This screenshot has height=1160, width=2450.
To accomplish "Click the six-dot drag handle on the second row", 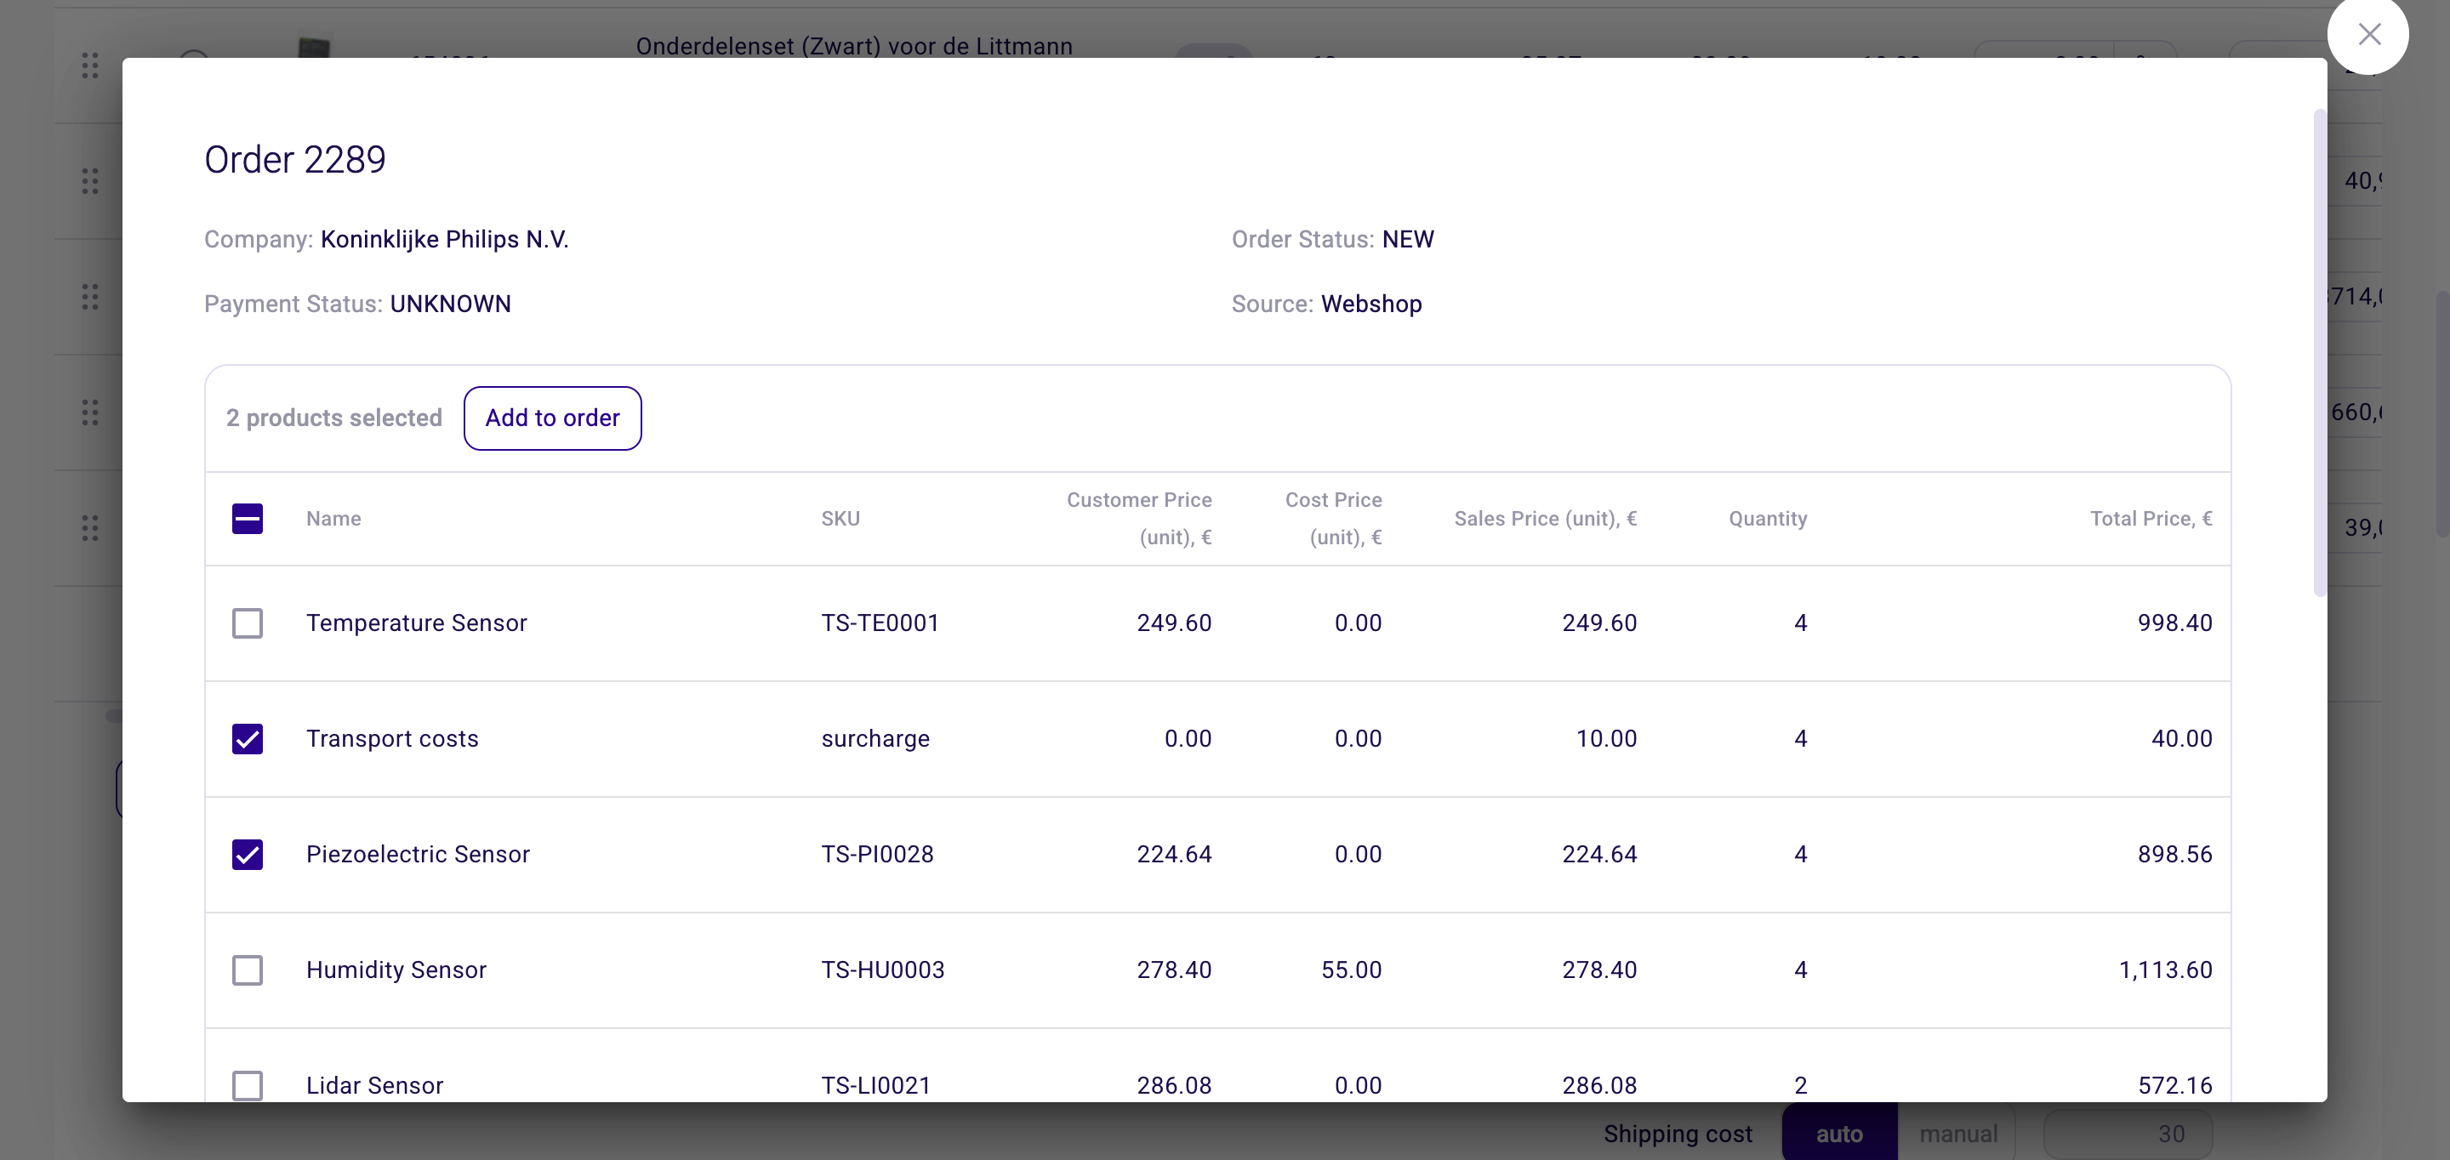I will (91, 180).
